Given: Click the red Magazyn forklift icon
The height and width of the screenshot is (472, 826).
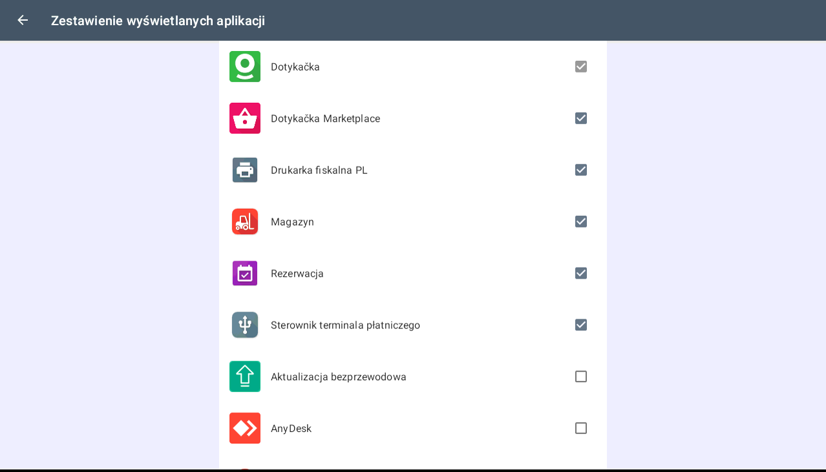Looking at the screenshot, I should pos(245,222).
